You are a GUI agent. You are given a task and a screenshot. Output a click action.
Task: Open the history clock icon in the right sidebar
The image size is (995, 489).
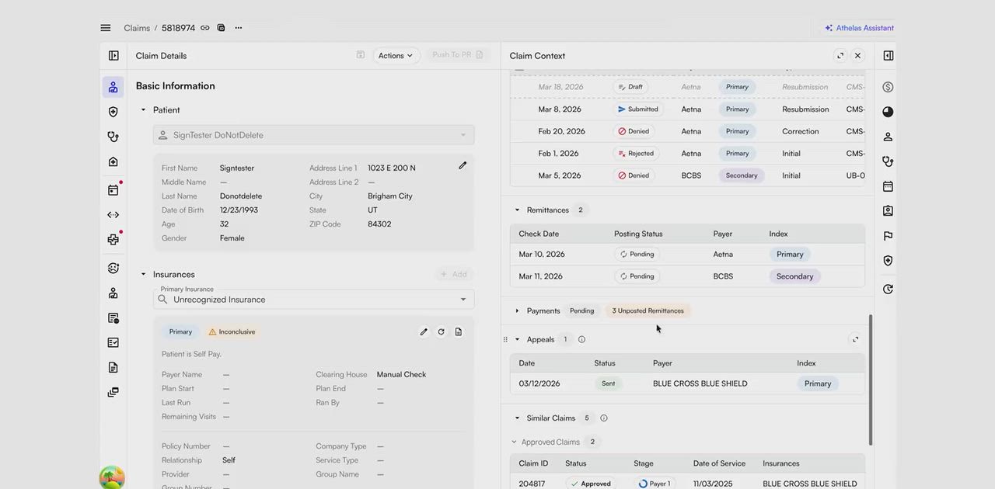coord(888,290)
